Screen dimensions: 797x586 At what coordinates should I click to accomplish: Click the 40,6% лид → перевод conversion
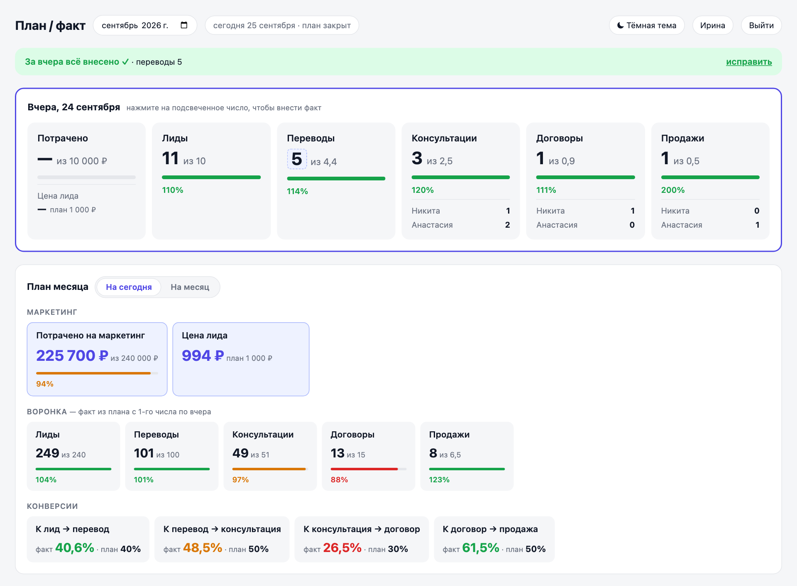[75, 548]
